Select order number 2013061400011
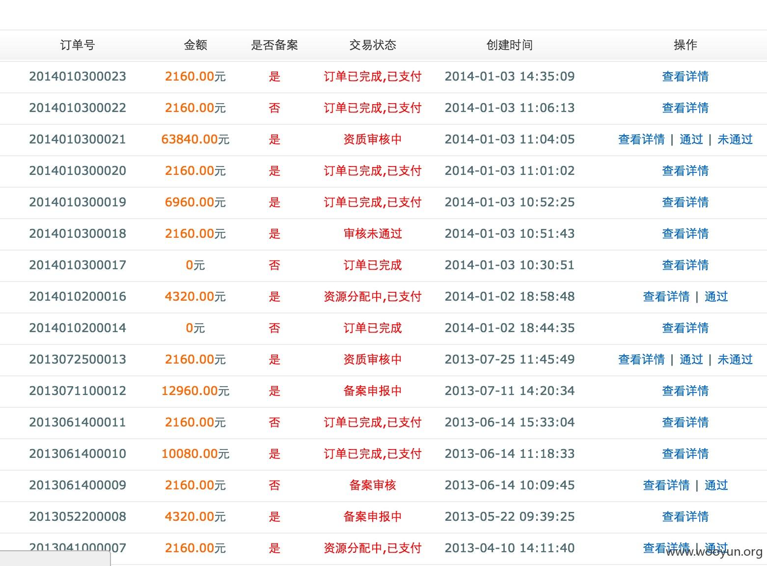This screenshot has width=767, height=566. (78, 423)
